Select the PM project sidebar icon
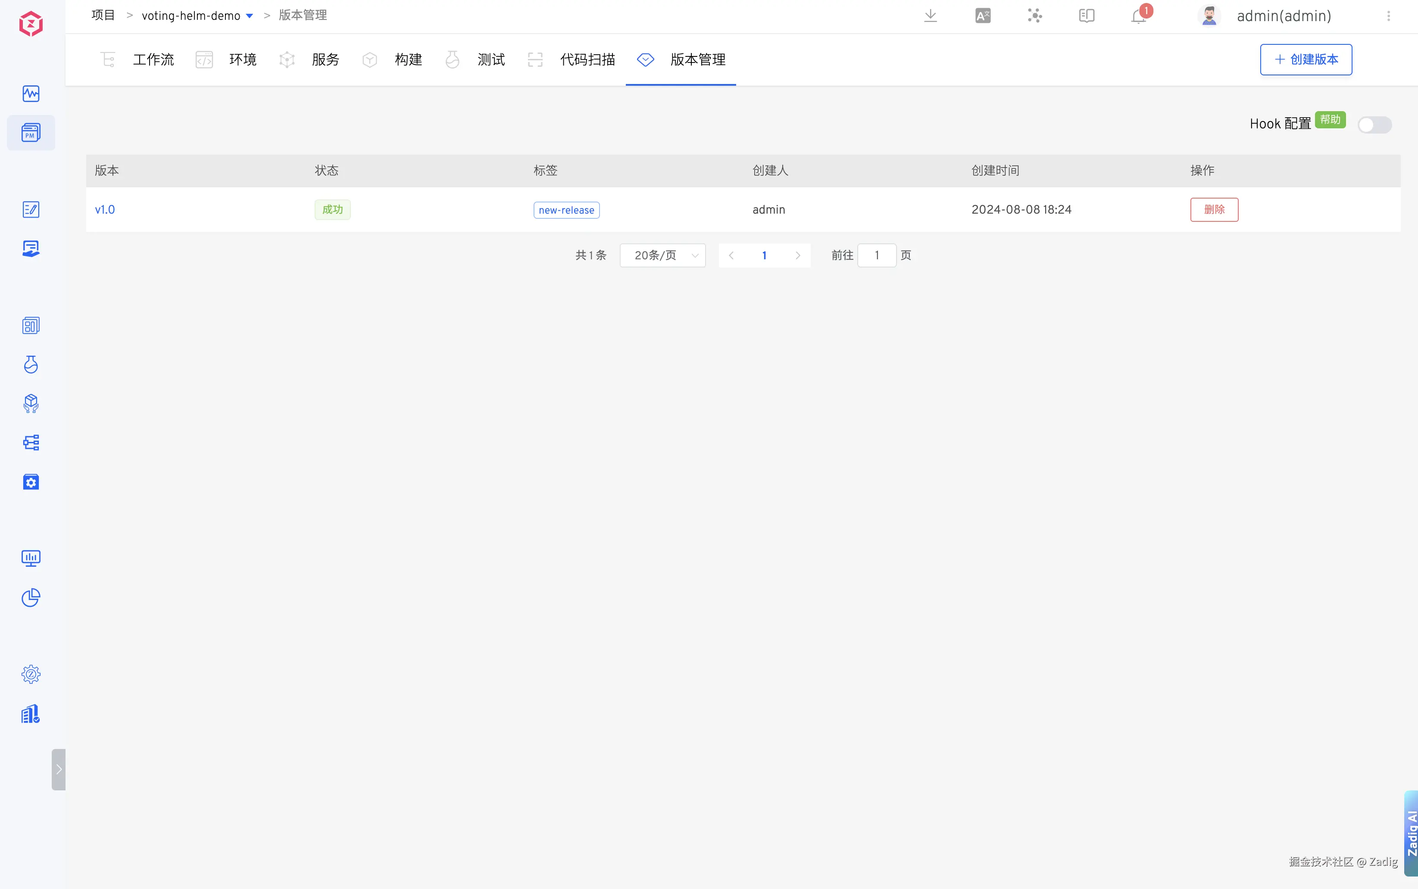The width and height of the screenshot is (1418, 889). [31, 132]
